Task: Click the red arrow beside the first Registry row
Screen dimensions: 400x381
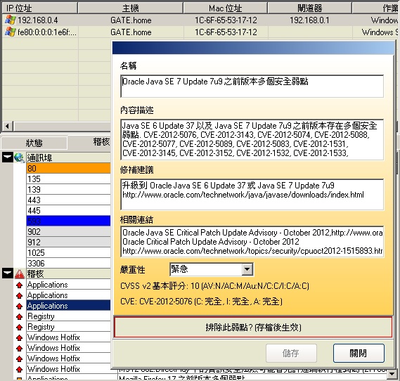Action: pyautogui.click(x=20, y=316)
